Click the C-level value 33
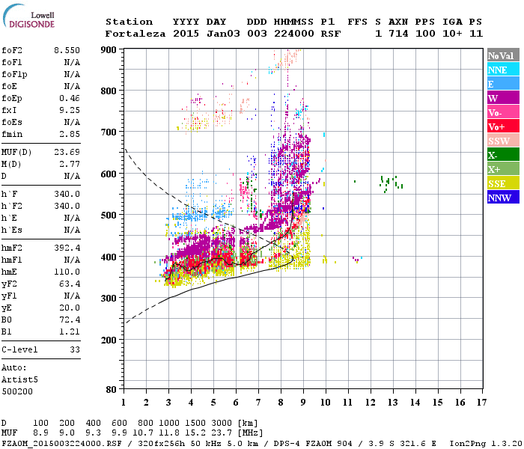Viewport: 524px width, 449px height. click(x=75, y=349)
